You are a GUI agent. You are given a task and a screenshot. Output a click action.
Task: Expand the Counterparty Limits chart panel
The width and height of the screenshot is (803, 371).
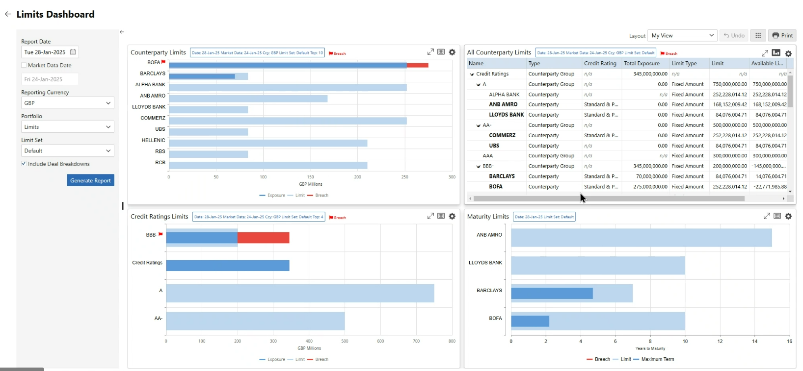tap(430, 52)
